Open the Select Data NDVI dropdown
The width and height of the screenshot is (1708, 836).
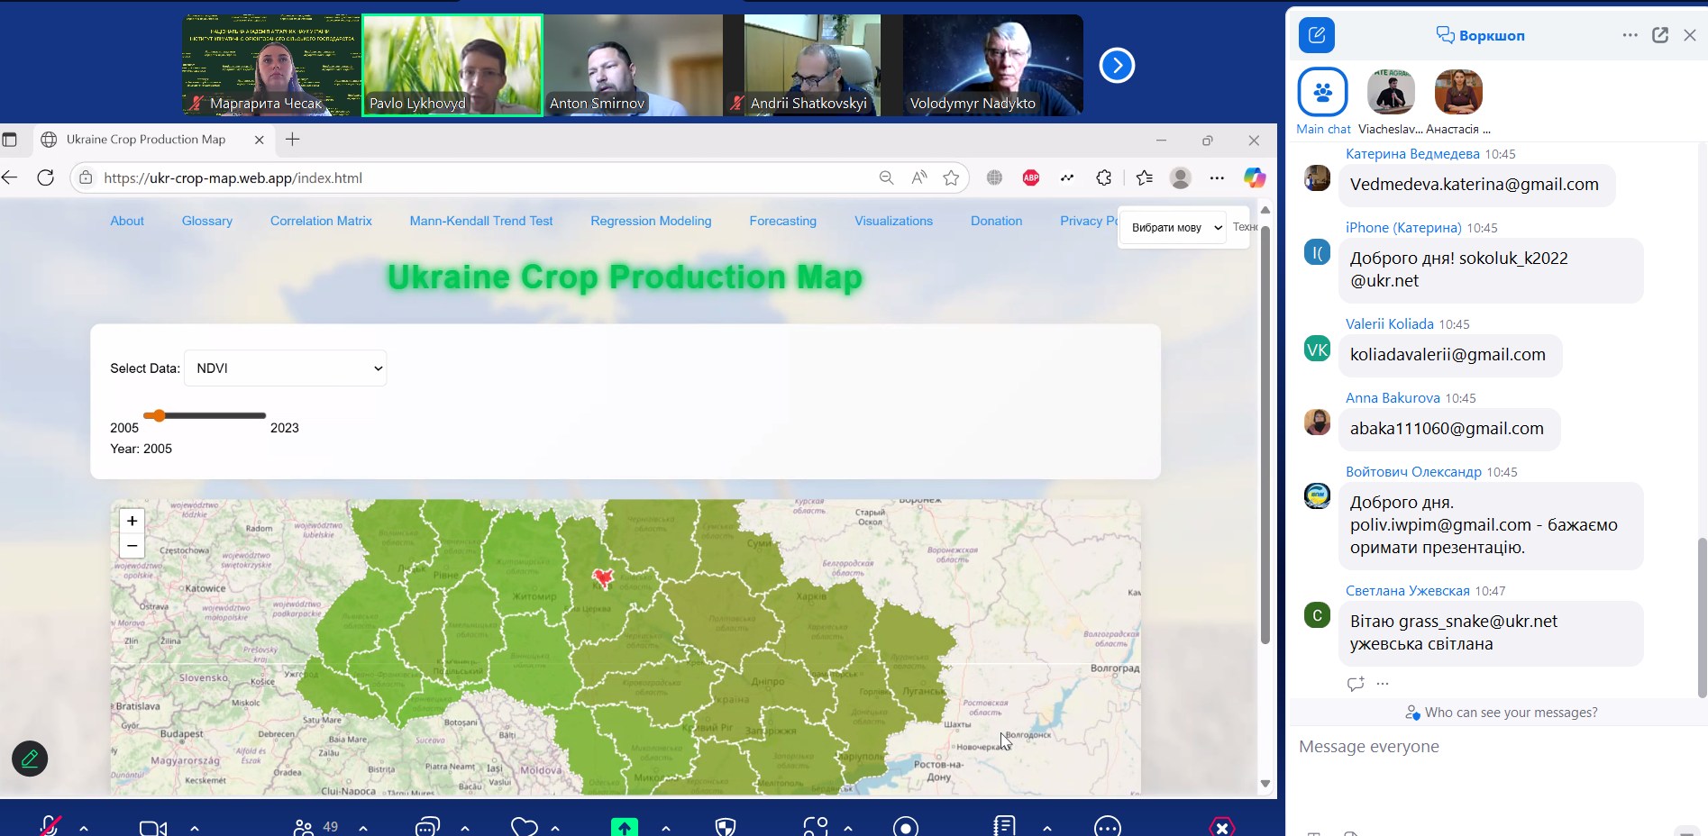point(286,368)
